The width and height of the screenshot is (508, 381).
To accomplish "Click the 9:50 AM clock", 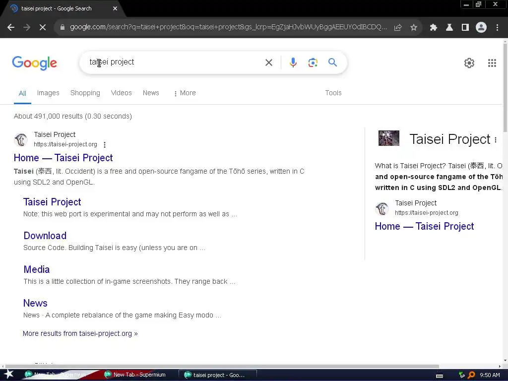I will tap(490, 375).
